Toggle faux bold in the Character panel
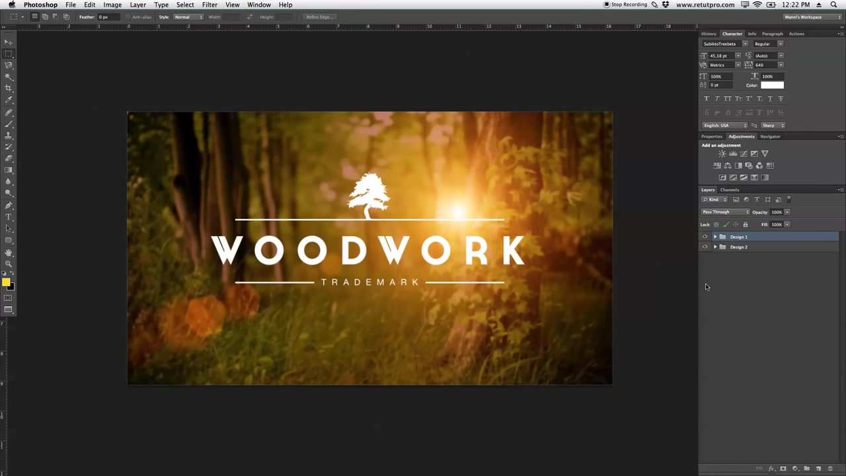Screen dimensions: 846x476 pyautogui.click(x=706, y=98)
